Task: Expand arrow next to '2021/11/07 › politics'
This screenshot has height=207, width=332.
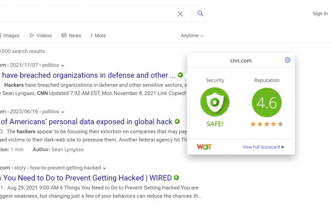Action: point(63,65)
